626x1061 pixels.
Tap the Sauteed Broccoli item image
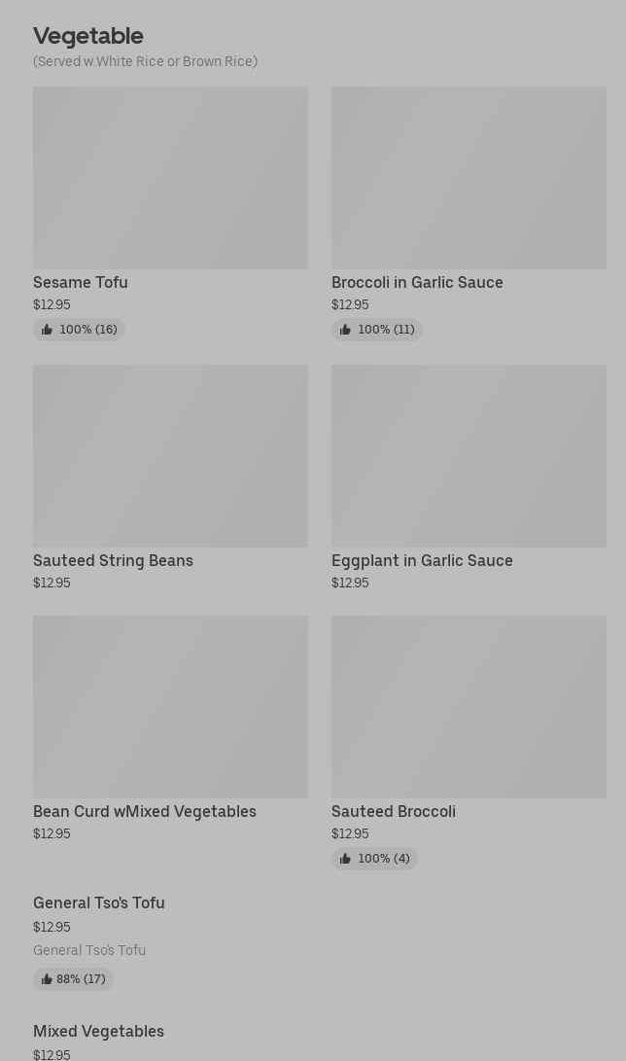point(469,707)
